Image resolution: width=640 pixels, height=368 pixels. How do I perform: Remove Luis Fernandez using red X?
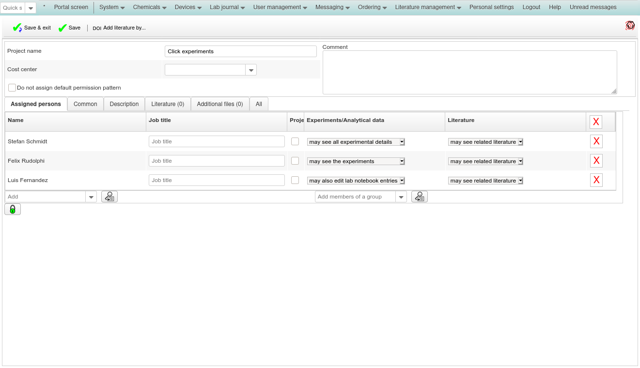pyautogui.click(x=596, y=180)
